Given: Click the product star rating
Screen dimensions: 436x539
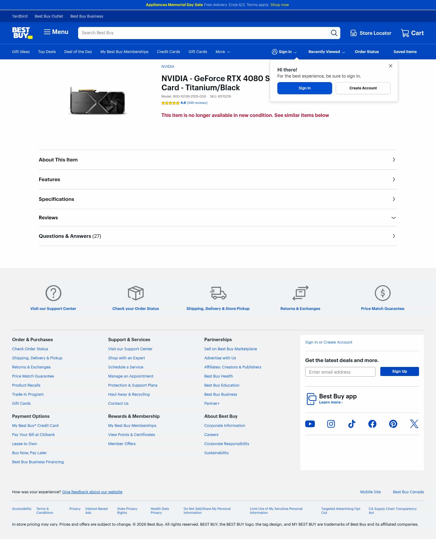Looking at the screenshot, I should click(x=170, y=103).
